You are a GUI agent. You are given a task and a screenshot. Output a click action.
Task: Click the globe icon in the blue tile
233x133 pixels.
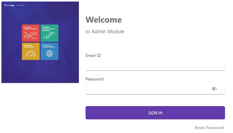point(50,54)
